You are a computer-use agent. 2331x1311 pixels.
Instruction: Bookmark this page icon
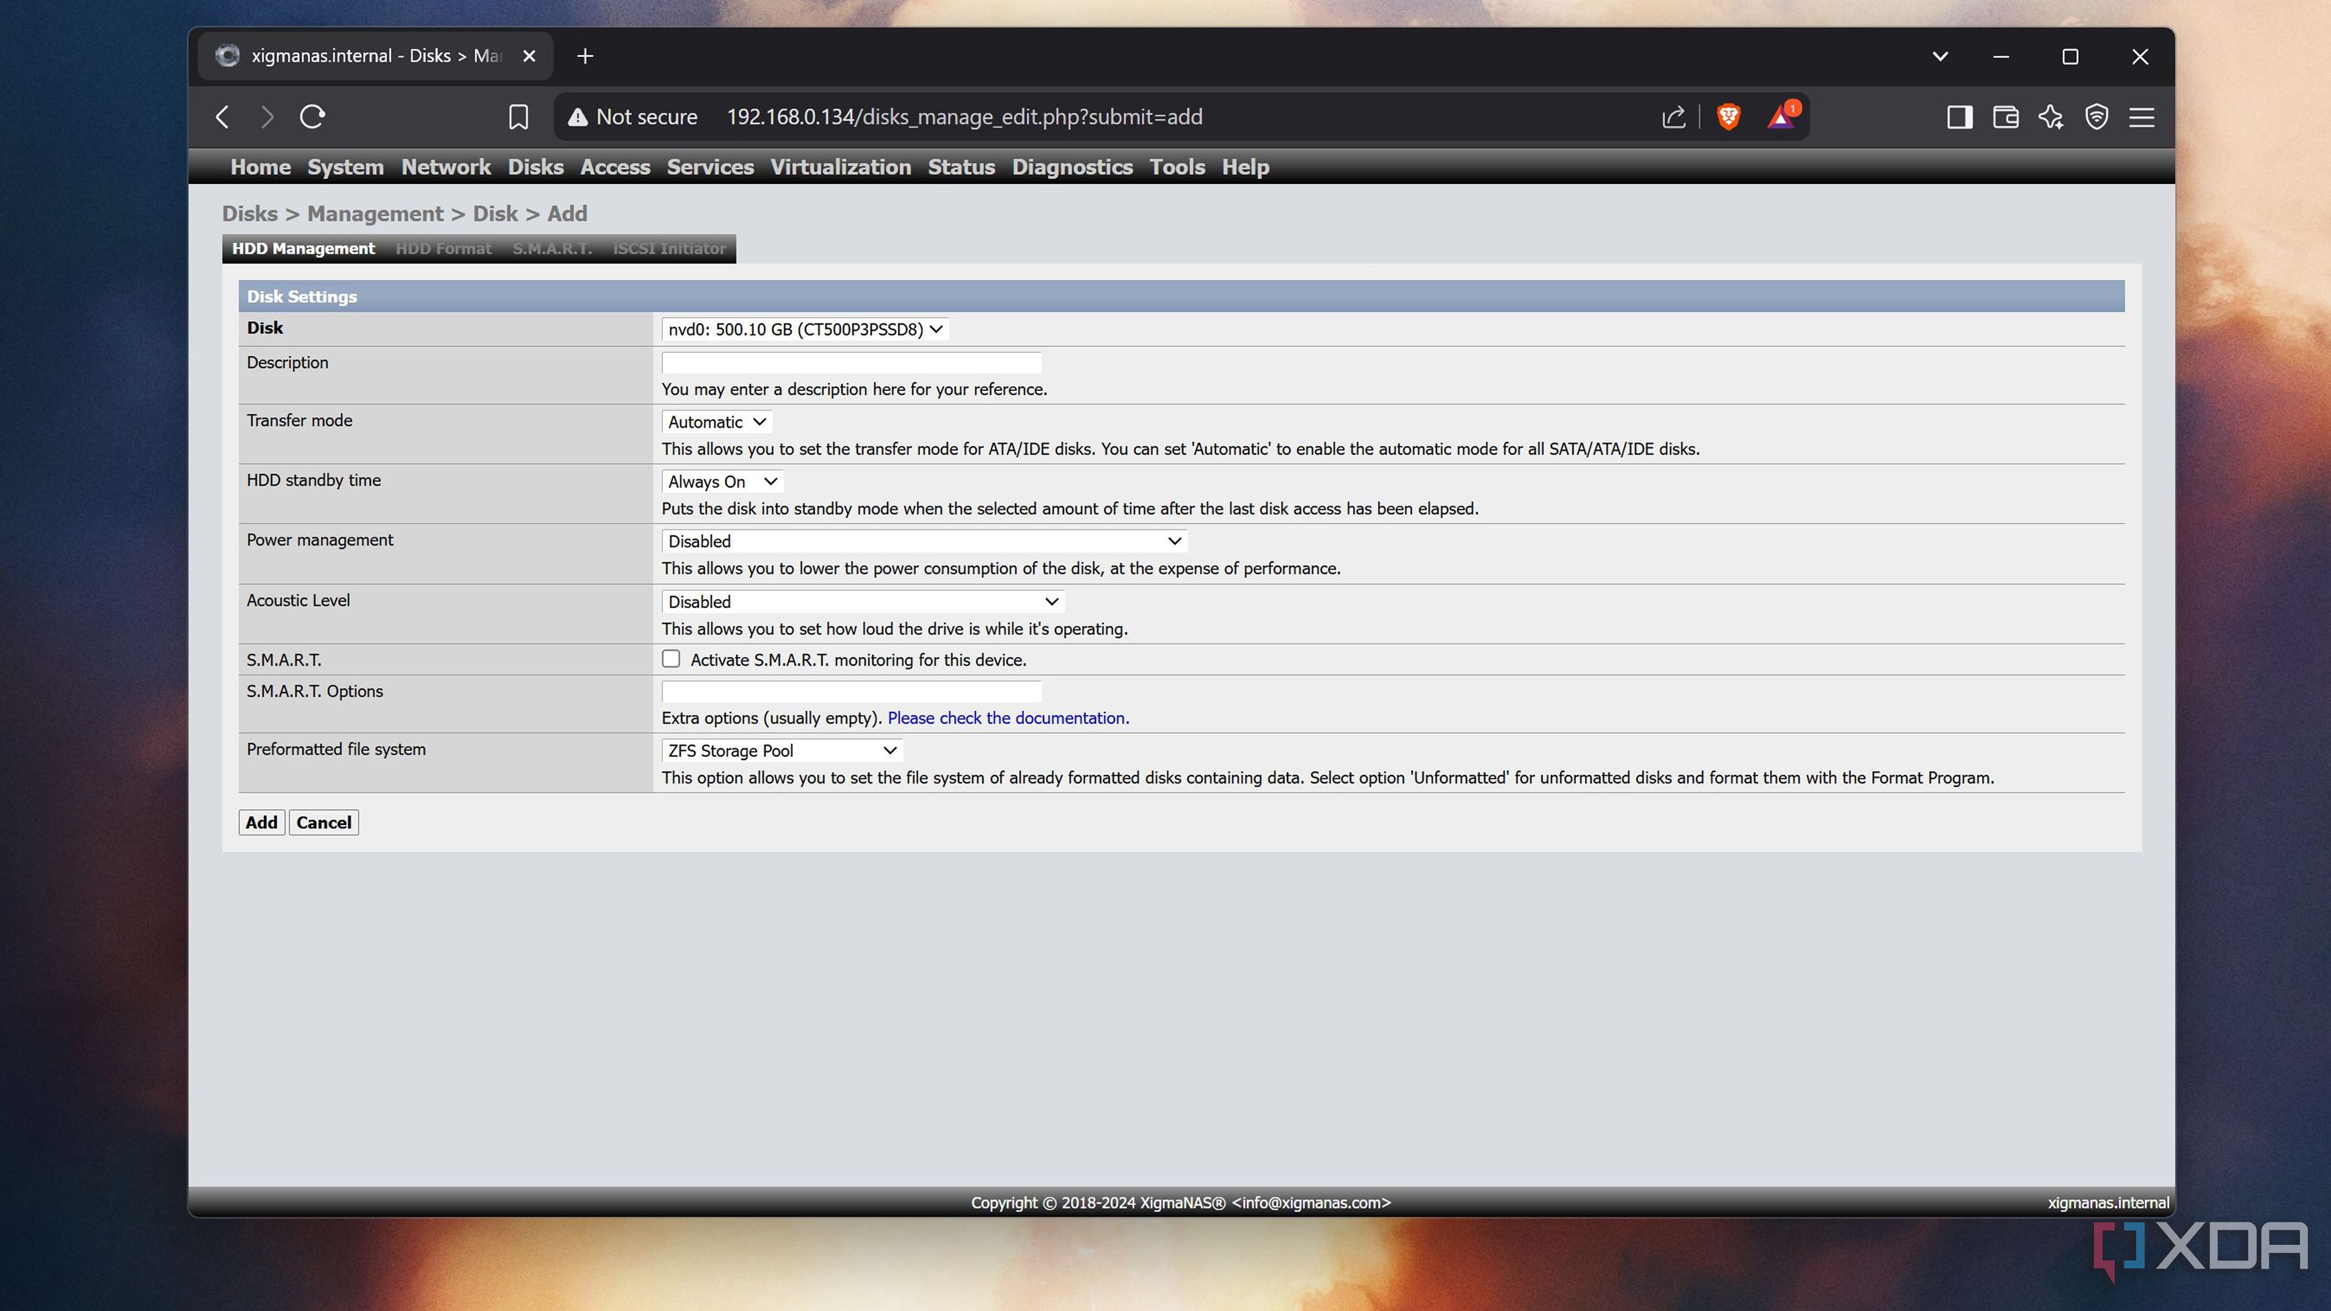click(x=518, y=117)
